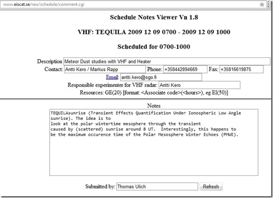This screenshot has height=198, width=273.
Task: Click the Submitted by: label
Action: click(100, 186)
